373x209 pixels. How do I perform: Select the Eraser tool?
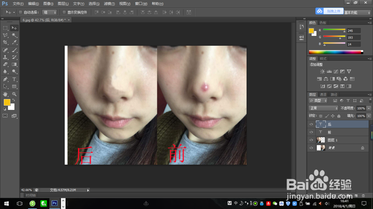[5, 64]
